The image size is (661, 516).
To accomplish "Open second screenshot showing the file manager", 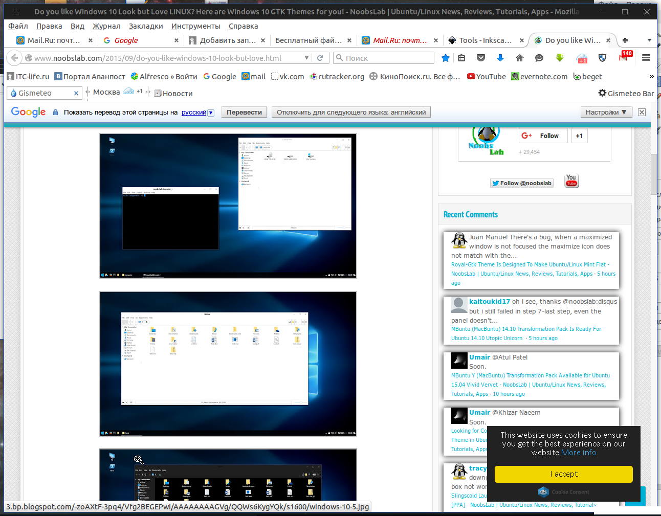I will coord(228,364).
